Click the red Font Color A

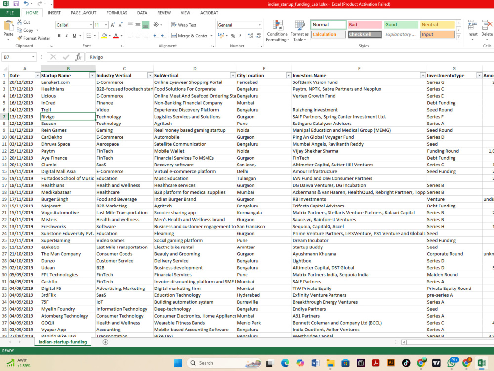click(116, 35)
